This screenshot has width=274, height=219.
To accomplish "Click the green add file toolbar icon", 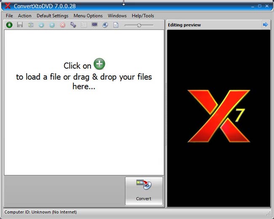I will click(9, 25).
